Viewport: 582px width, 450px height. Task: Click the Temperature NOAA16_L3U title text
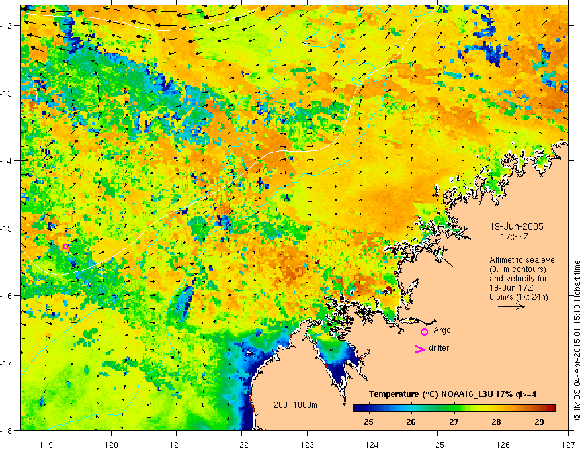click(x=452, y=394)
